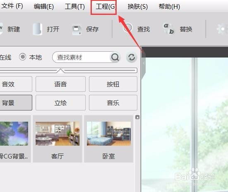Select the 立绘 category button
This screenshot has width=228, height=192.
coord(60,103)
